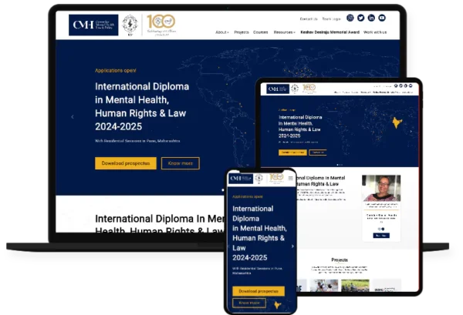Image resolution: width=463 pixels, height=315 pixels.
Task: Advance to next slide on phone carousel
Action: [292, 246]
